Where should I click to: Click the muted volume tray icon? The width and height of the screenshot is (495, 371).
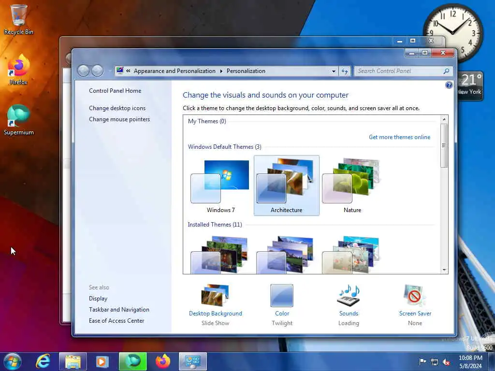[446, 362]
